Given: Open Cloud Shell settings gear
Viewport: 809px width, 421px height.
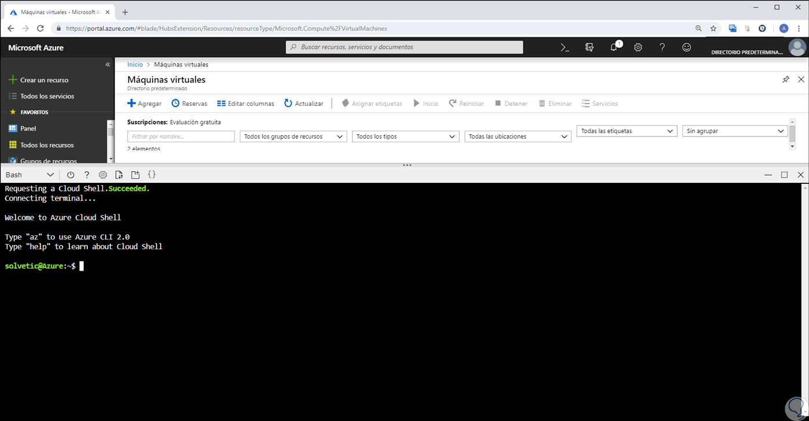Looking at the screenshot, I should coord(103,175).
